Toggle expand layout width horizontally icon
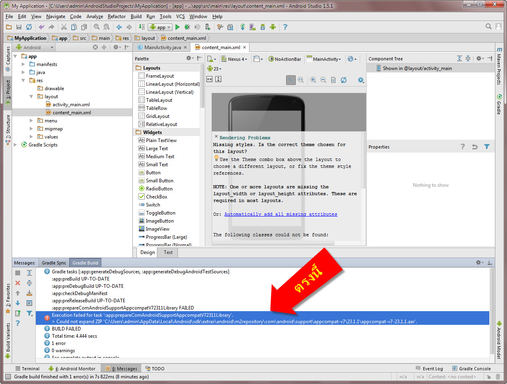 tap(209, 79)
